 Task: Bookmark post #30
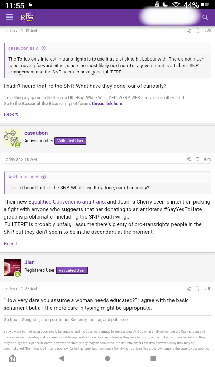(197, 289)
